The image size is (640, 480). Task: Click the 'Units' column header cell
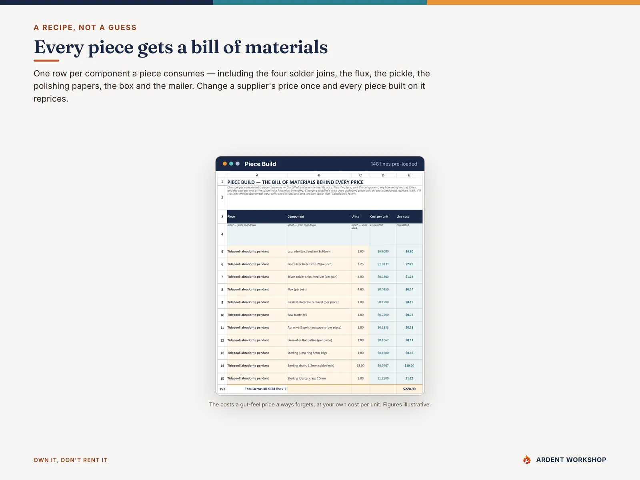(360, 216)
